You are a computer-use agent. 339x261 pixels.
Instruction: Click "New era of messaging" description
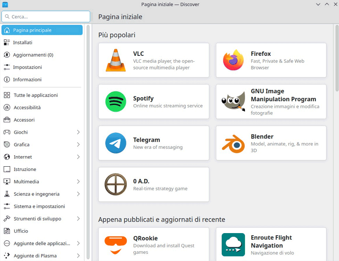pyautogui.click(x=158, y=147)
